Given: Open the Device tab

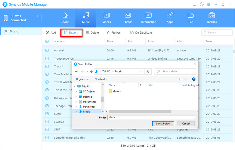Looking at the screenshot, I should click(65, 18).
